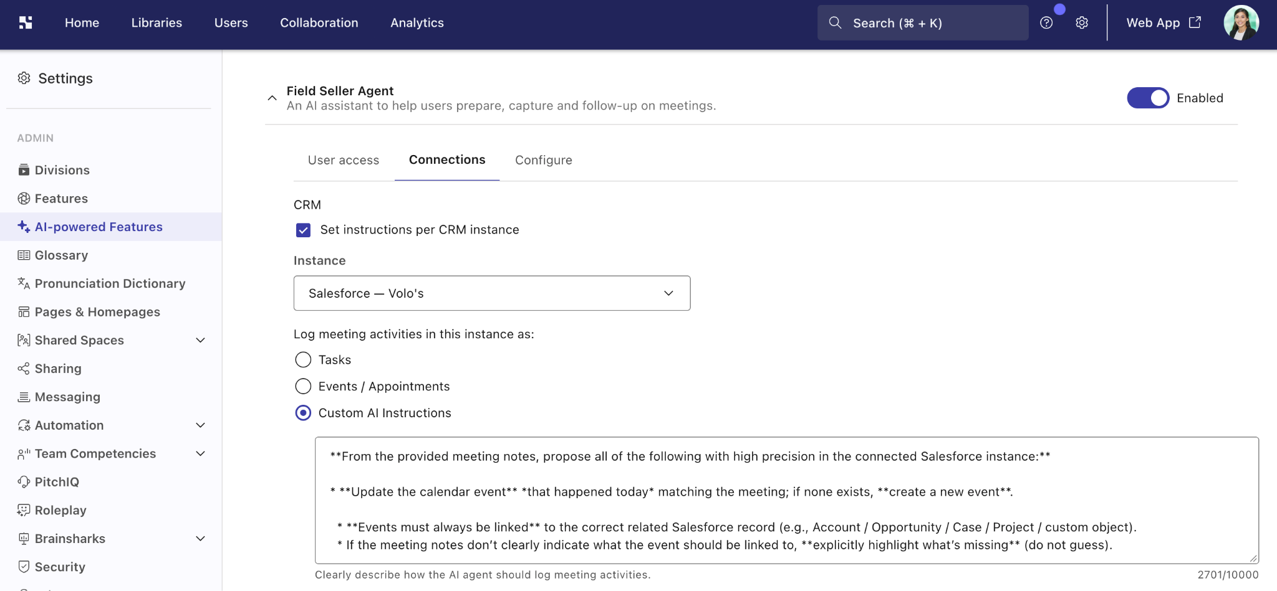Open the help question-mark icon
This screenshot has height=591, width=1277.
tap(1046, 22)
